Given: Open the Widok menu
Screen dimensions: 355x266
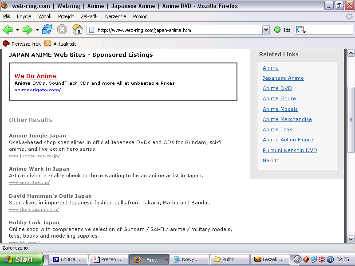Looking at the screenshot, I should (x=45, y=16).
